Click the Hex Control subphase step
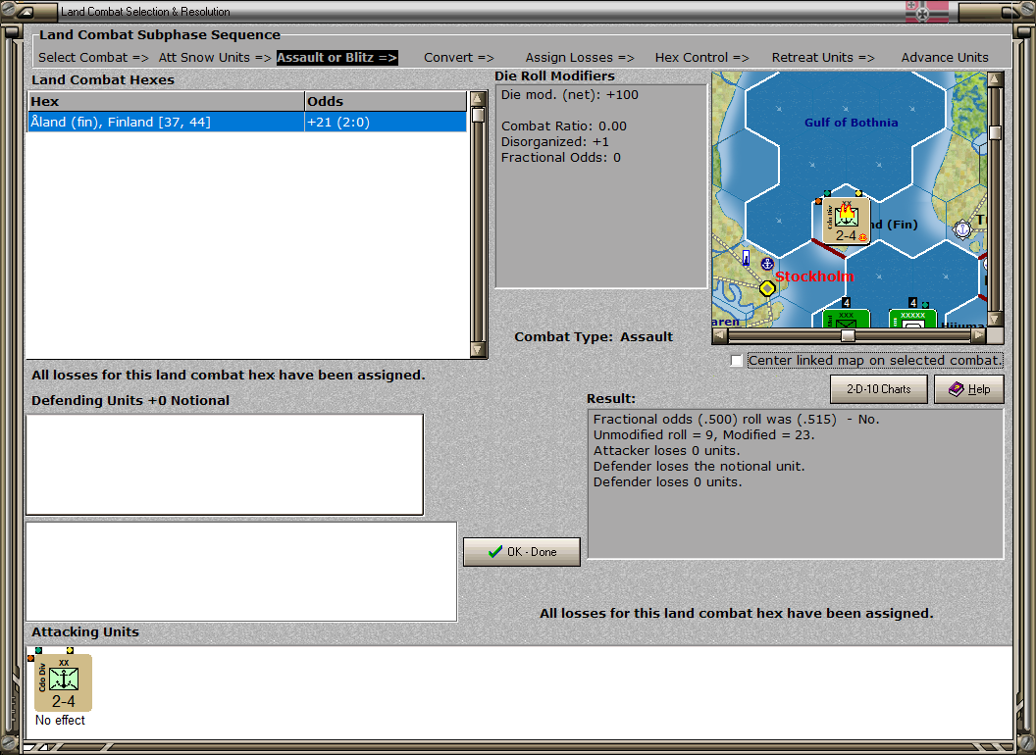This screenshot has width=1036, height=755. [x=701, y=58]
